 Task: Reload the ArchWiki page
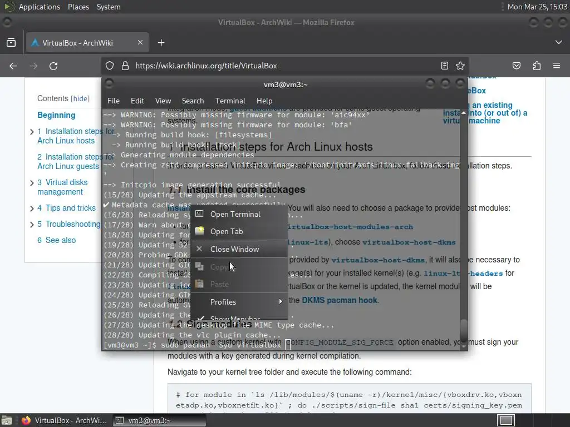53,66
